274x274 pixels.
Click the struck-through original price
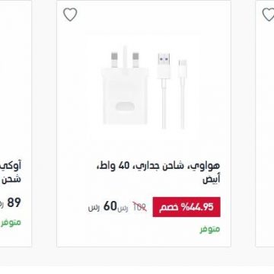click(139, 207)
